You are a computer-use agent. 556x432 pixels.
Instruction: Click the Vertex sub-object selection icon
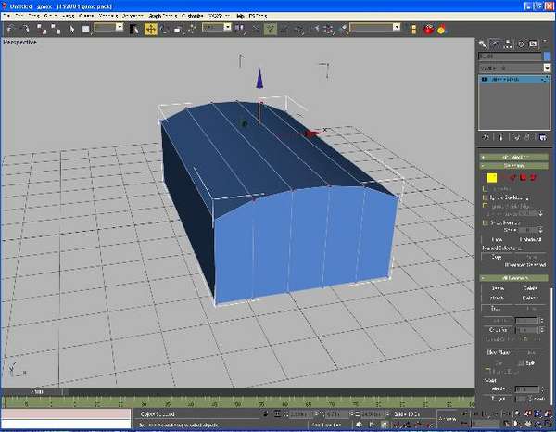[490, 176]
